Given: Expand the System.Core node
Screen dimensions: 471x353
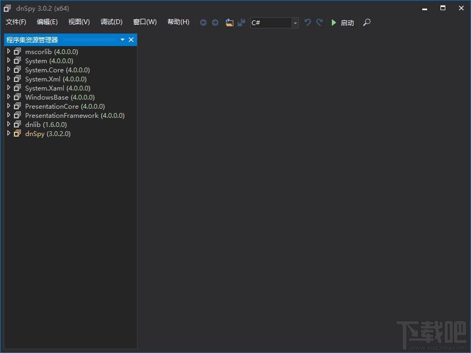Looking at the screenshot, I should click(9, 69).
